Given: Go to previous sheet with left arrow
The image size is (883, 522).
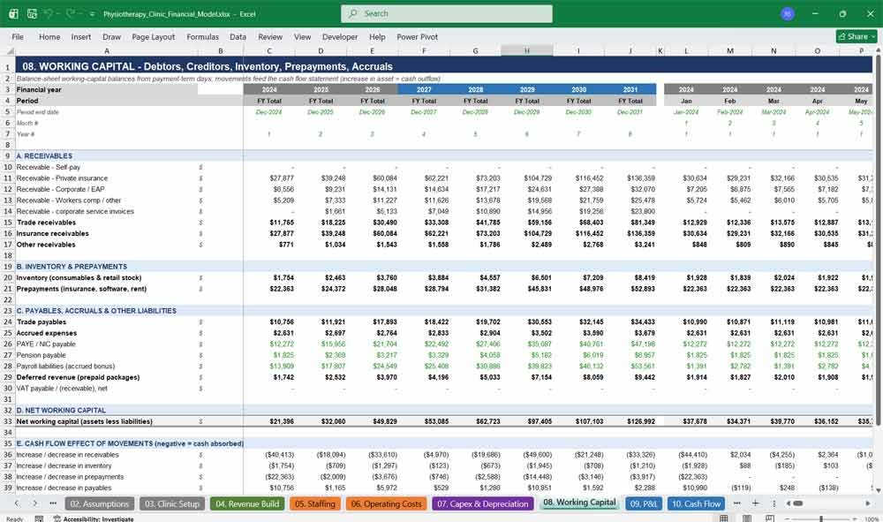Looking at the screenshot, I should (17, 503).
